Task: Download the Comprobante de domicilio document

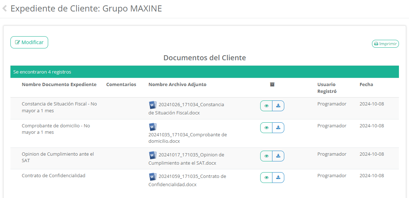Action: coord(278,128)
